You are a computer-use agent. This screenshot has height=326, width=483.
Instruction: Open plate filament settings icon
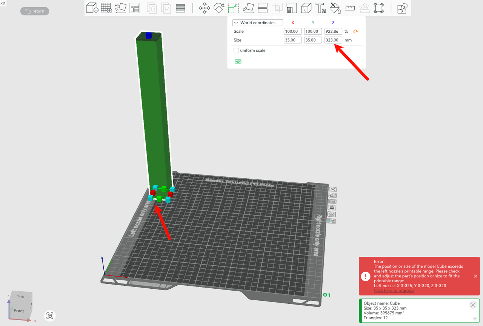click(x=332, y=221)
